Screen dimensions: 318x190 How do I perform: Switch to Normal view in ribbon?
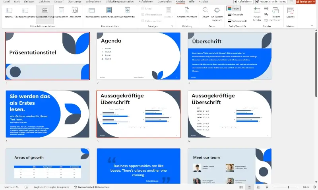tap(9, 12)
